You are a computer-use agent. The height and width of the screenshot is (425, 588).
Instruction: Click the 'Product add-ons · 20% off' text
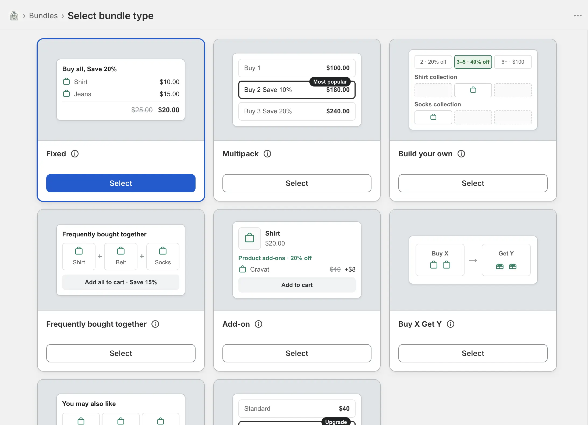tap(275, 258)
